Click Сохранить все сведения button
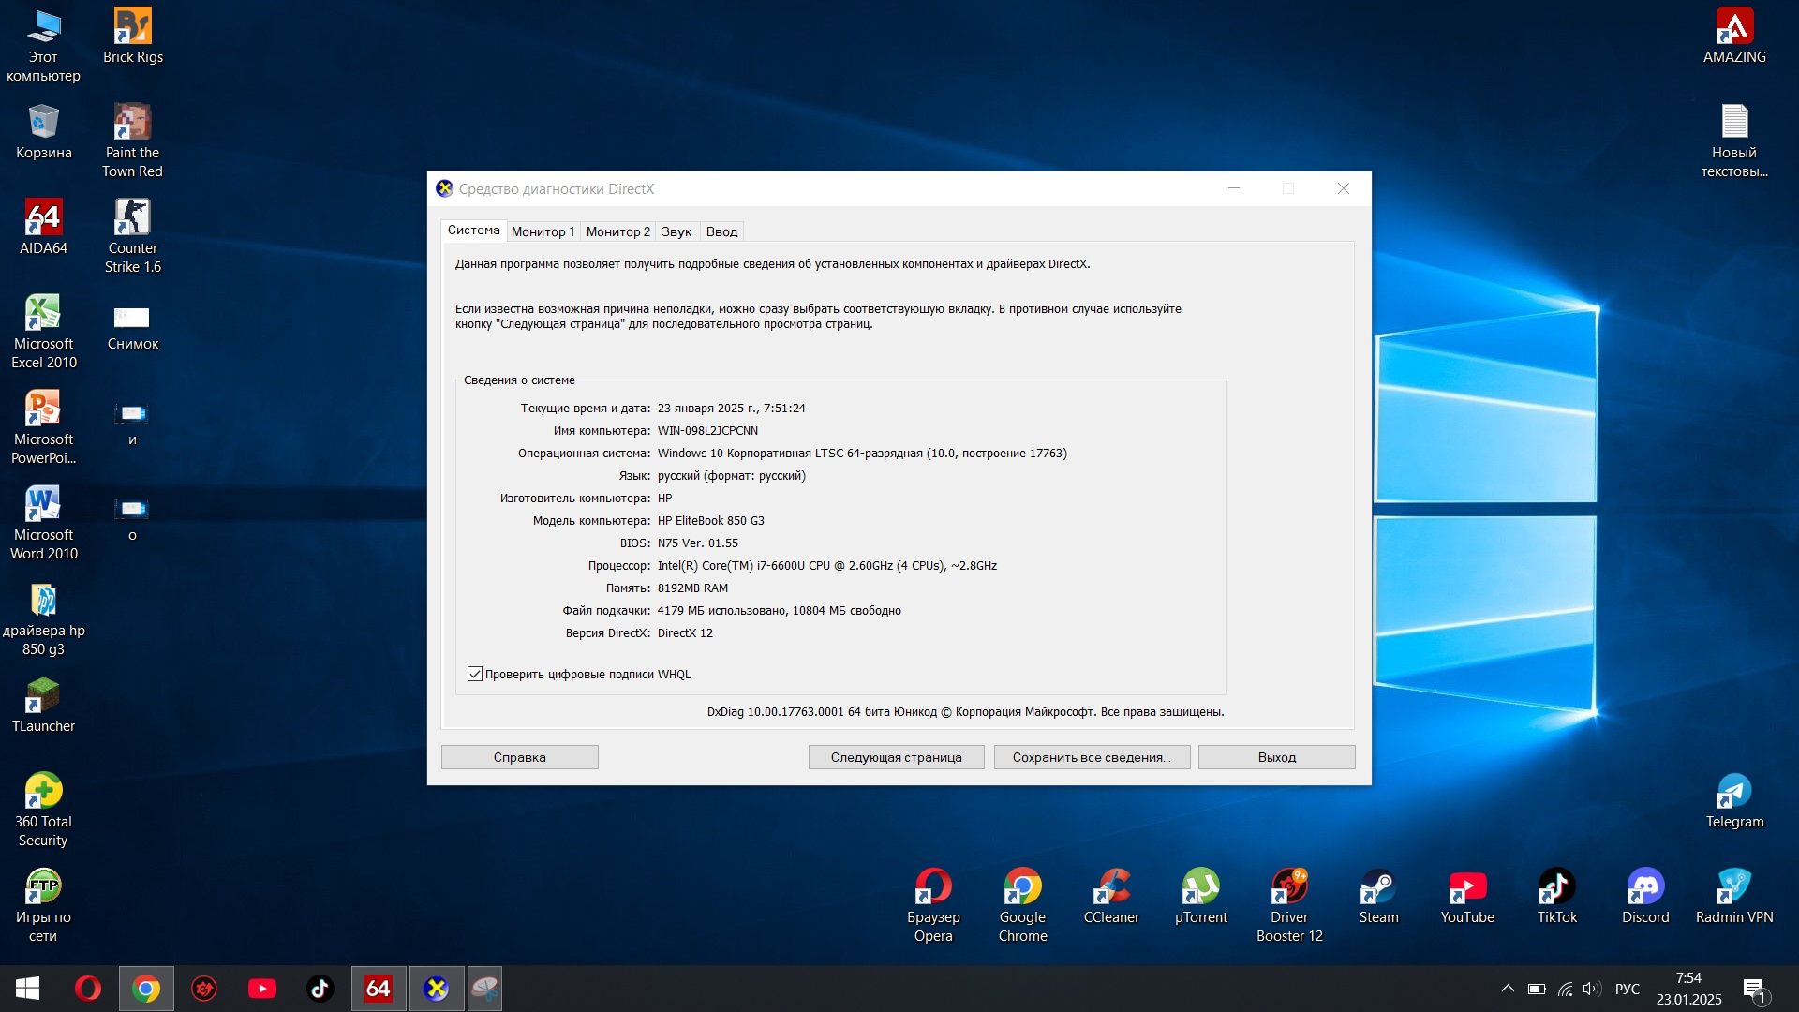Viewport: 1799px width, 1012px height. click(x=1092, y=757)
